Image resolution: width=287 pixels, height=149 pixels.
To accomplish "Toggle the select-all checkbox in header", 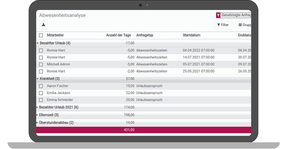I will coord(41,35).
